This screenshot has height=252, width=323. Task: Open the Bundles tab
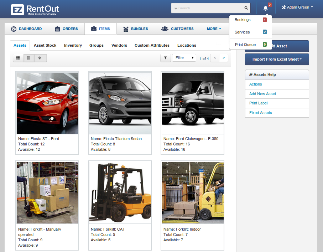136,29
